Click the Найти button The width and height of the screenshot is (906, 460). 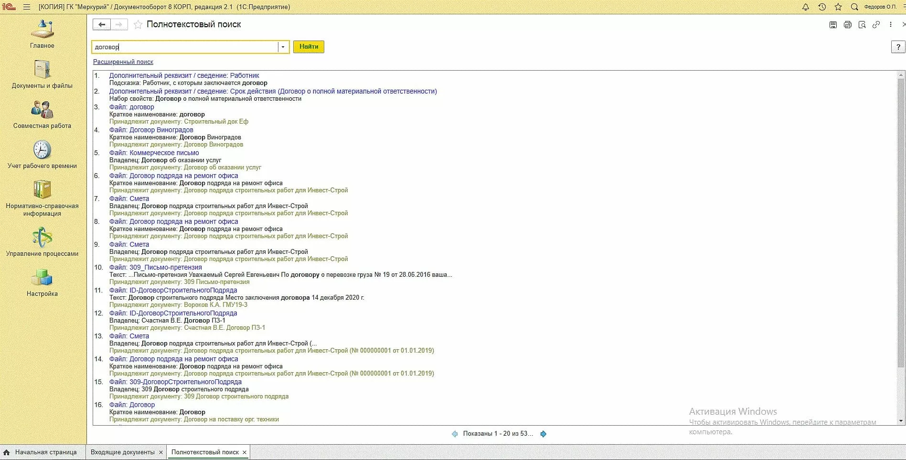[309, 47]
